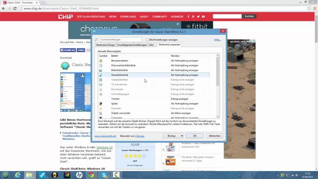
Task: Click the Bilderbibliothek picture icon
Action: coord(100,70)
